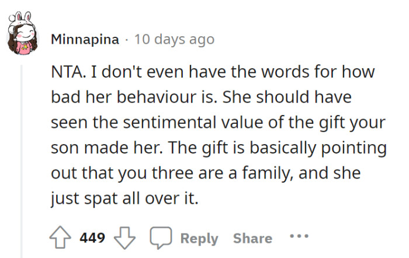Click the last line "just spat all over it."
409x258 pixels.
click(x=124, y=198)
